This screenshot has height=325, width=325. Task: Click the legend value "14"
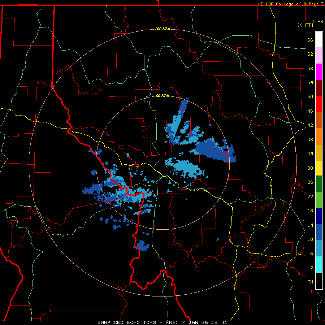tap(310, 225)
